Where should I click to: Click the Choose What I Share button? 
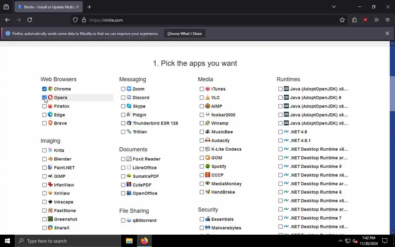coord(185,34)
